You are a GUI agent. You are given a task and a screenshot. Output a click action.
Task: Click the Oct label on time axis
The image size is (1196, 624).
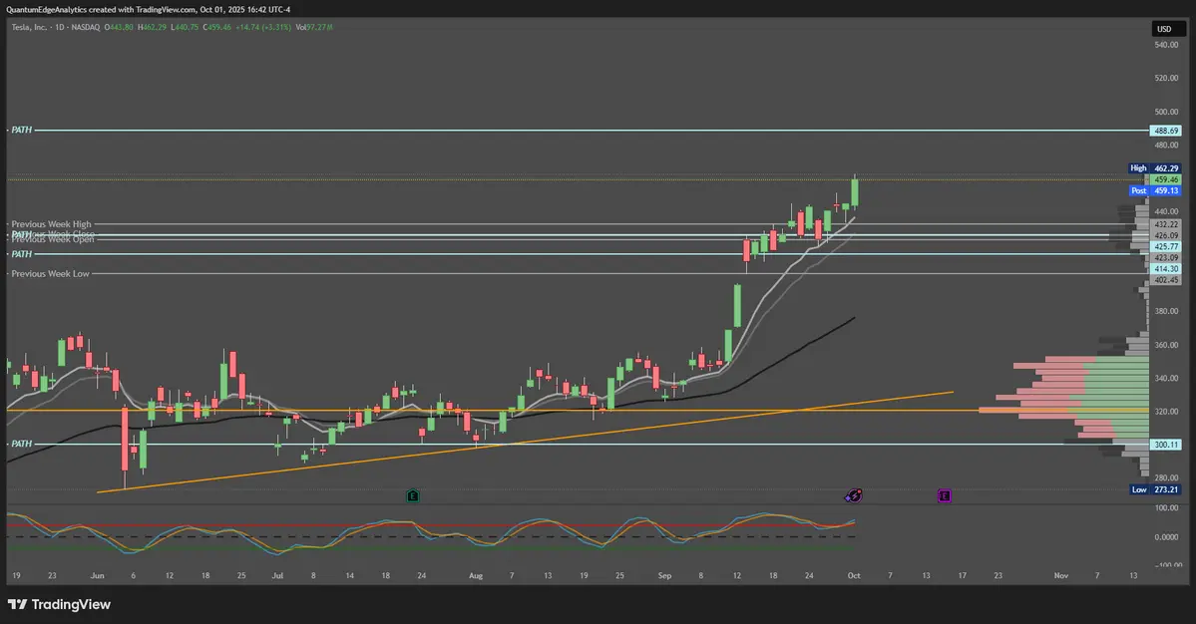click(854, 575)
